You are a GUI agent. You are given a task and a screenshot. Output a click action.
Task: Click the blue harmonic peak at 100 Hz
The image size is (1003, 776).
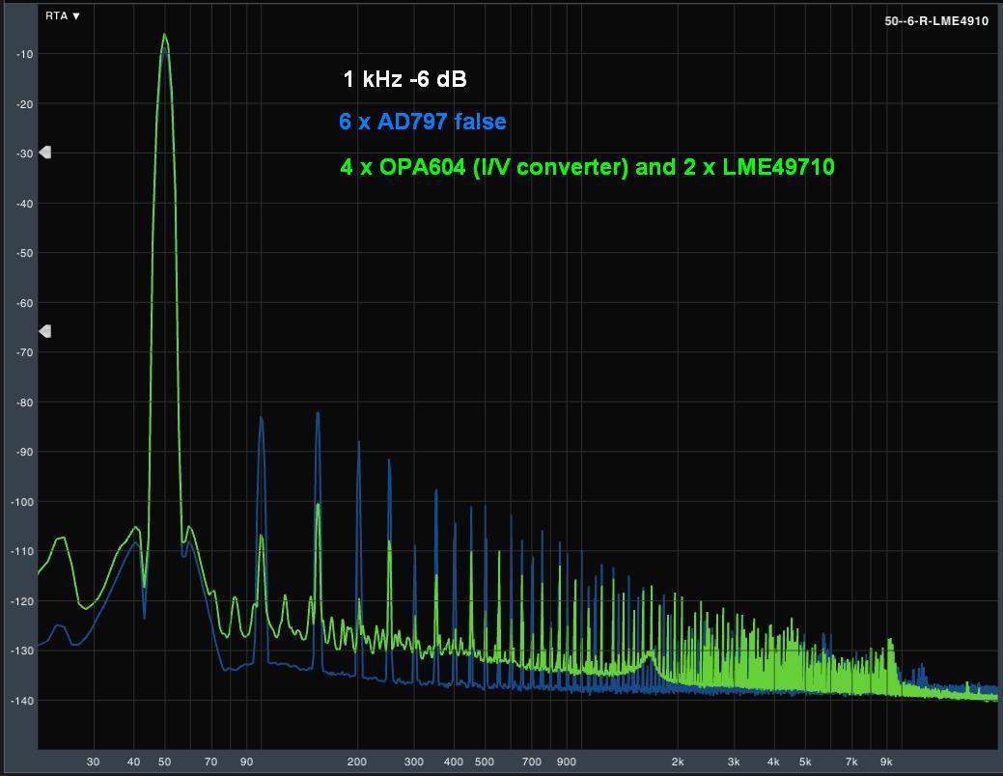pyautogui.click(x=261, y=417)
